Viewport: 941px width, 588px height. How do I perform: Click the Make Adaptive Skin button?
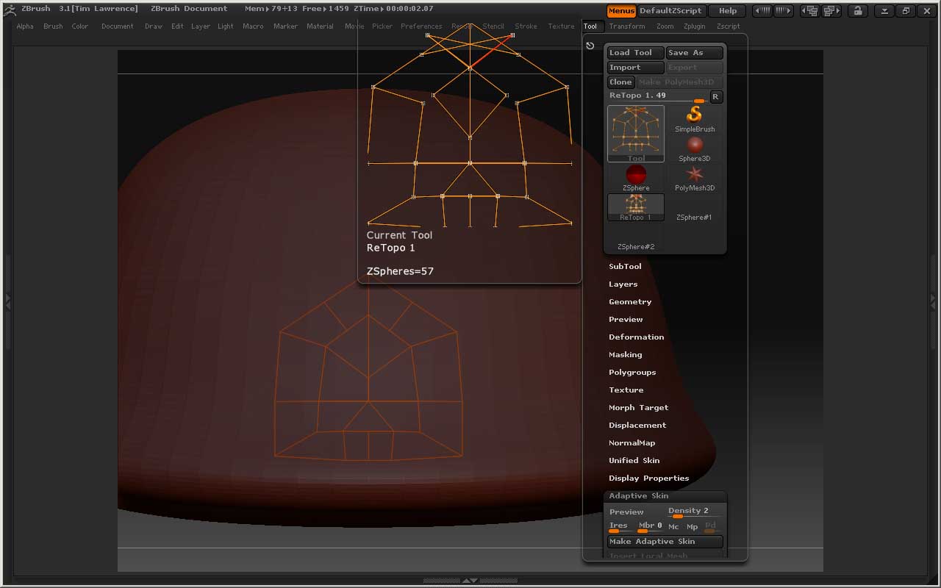(x=665, y=541)
